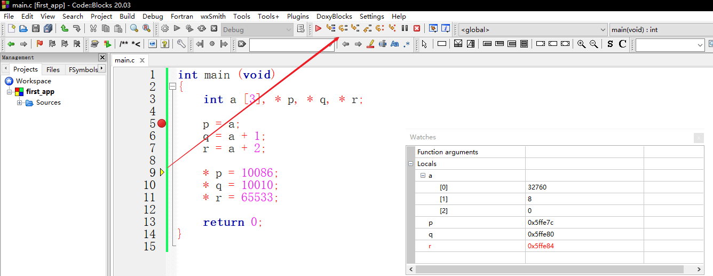Open DoxyBlocks preferences wrench icon
This screenshot has width=713, height=276.
tap(181, 44)
